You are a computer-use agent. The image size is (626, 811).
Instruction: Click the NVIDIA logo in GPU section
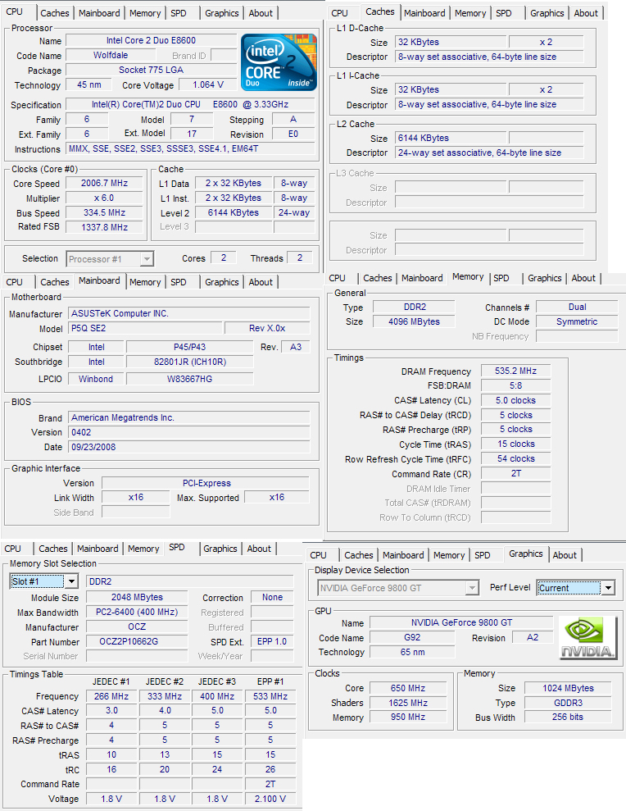(588, 638)
